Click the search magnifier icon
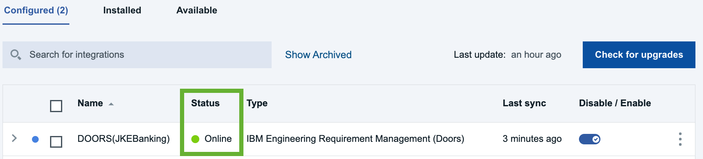This screenshot has height=159, width=703. coord(16,55)
